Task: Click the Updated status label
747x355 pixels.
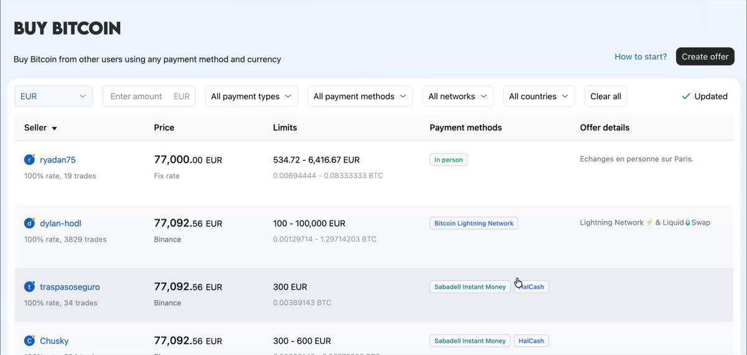Action: tap(711, 97)
